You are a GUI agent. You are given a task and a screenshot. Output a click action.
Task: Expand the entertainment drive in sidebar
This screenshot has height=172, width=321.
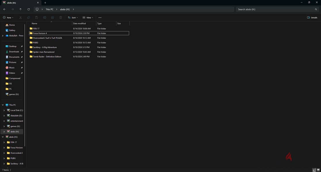coord(4,121)
